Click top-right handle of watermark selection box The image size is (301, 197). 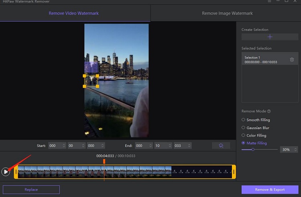[98, 76]
